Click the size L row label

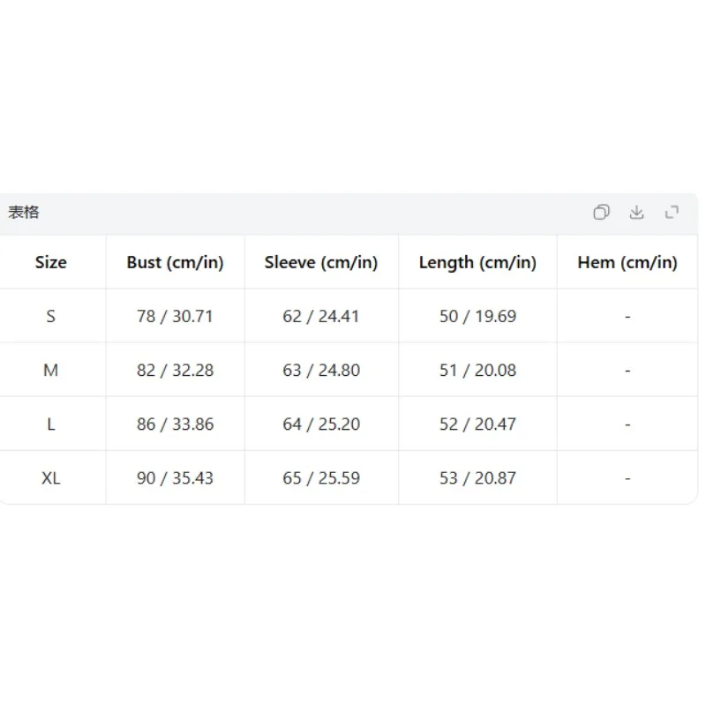pyautogui.click(x=51, y=424)
